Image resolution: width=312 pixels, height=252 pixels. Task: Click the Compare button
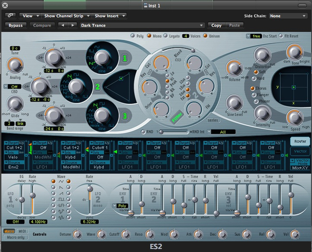[42, 25]
